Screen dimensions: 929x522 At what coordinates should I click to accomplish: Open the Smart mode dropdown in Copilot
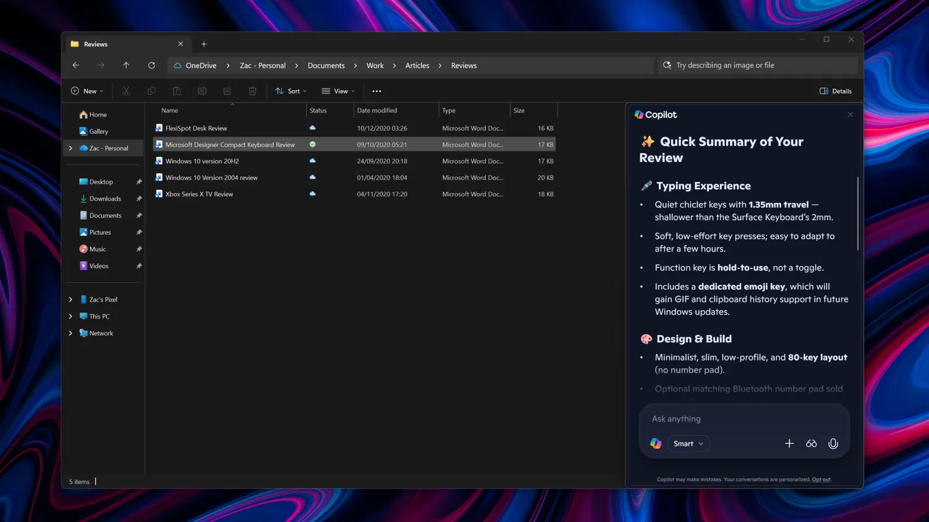(688, 443)
